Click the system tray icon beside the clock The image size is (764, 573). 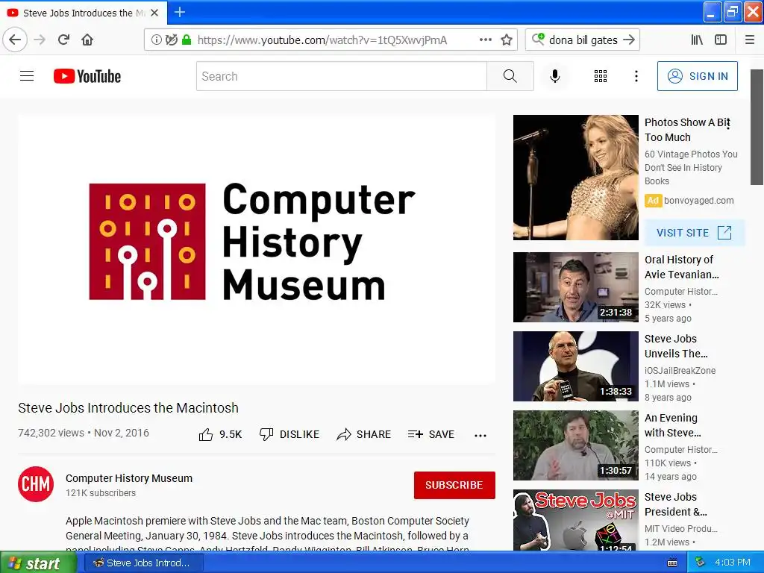(x=700, y=563)
